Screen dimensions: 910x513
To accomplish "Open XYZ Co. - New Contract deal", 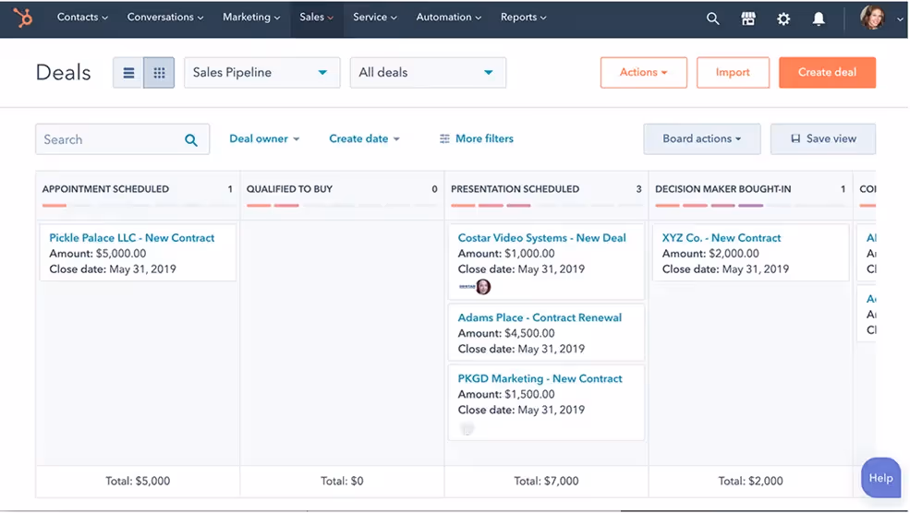I will 722,238.
